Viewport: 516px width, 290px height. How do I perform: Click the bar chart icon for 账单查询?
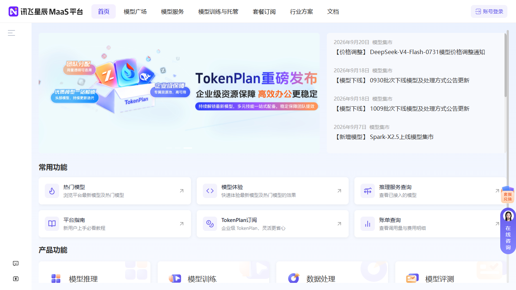(368, 224)
